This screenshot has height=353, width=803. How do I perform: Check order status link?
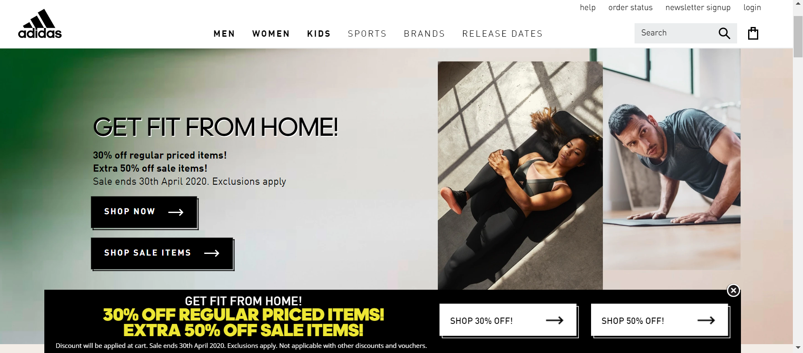click(x=630, y=8)
